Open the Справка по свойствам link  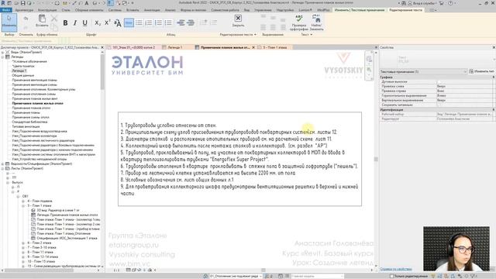pyautogui.click(x=396, y=269)
